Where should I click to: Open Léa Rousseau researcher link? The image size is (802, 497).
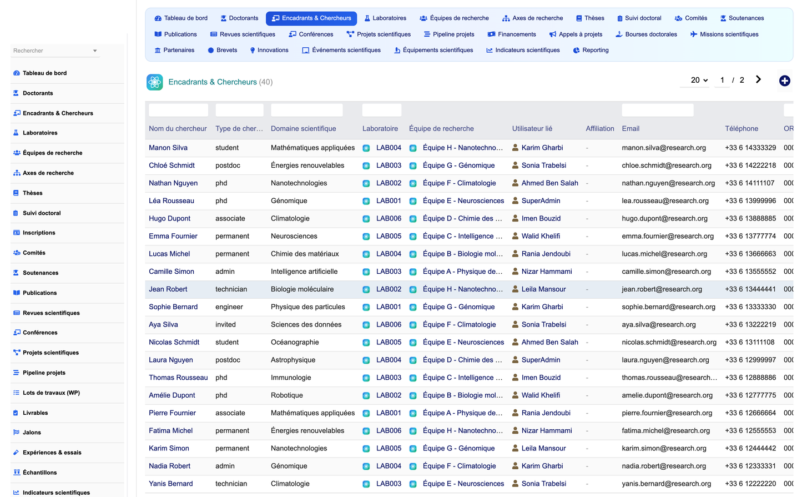pos(172,201)
